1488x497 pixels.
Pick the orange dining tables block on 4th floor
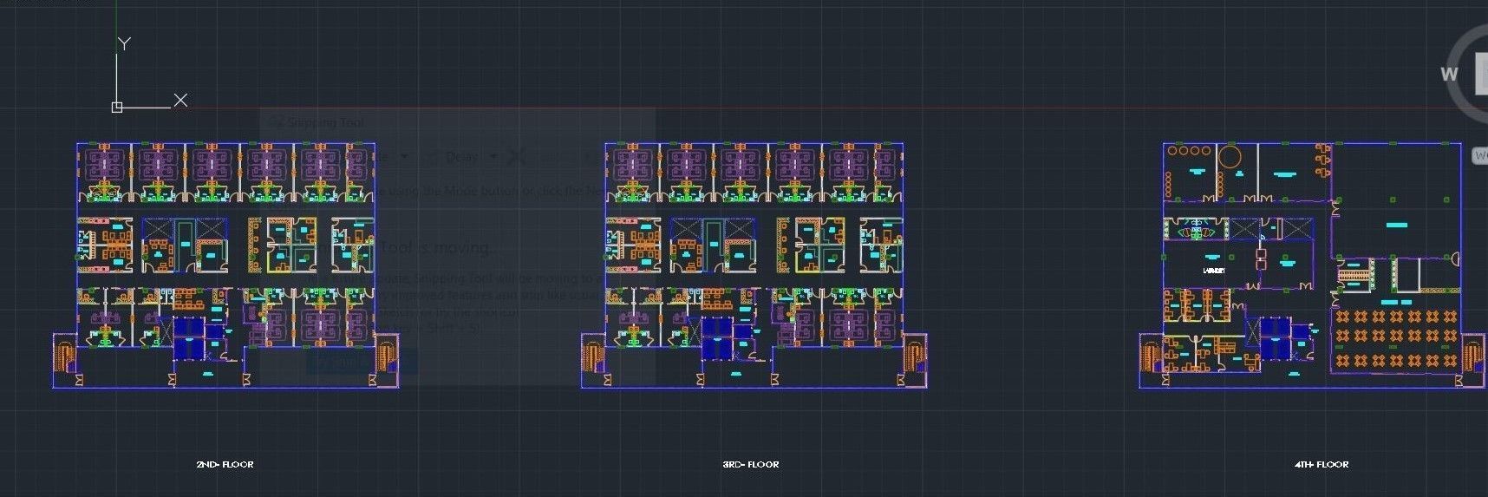[1396, 337]
